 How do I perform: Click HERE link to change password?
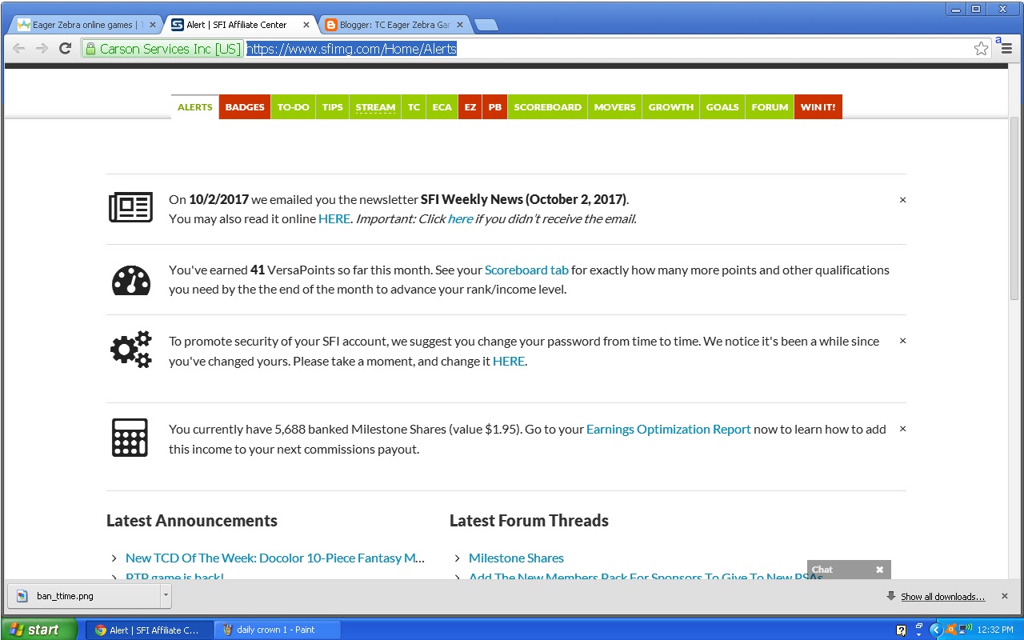[509, 362]
